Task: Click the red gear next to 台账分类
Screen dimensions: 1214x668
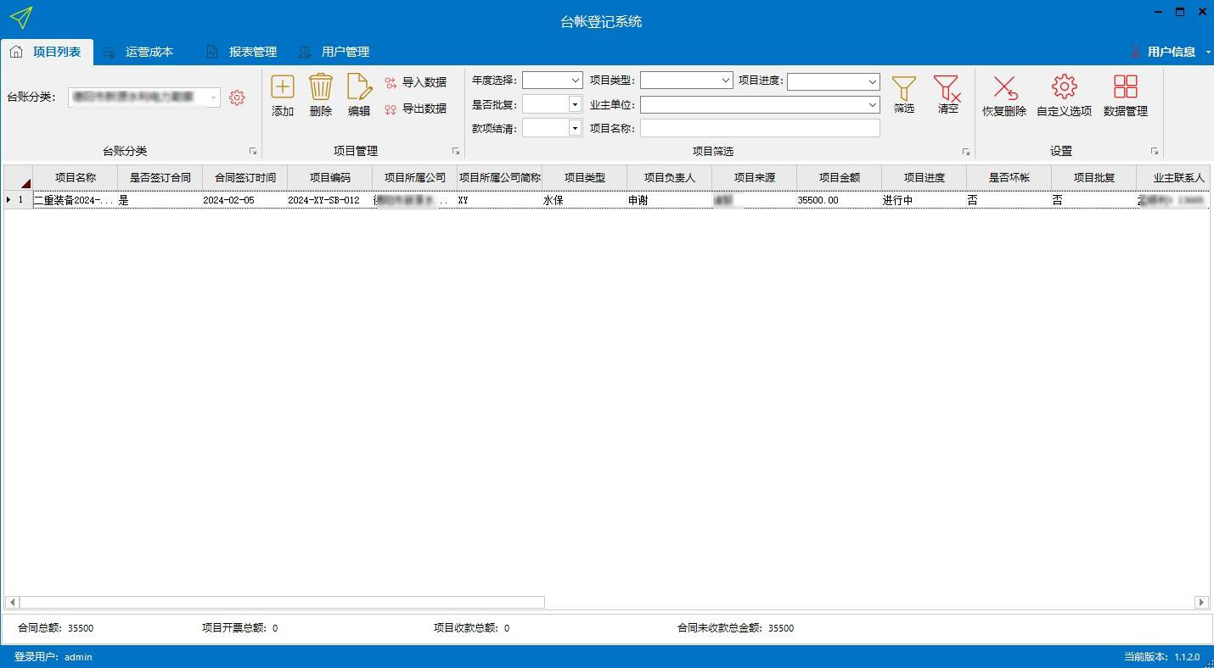Action: [x=237, y=97]
